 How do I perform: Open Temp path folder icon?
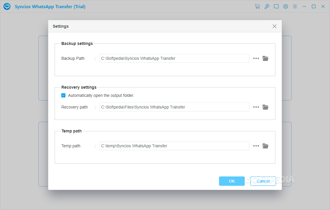265,146
